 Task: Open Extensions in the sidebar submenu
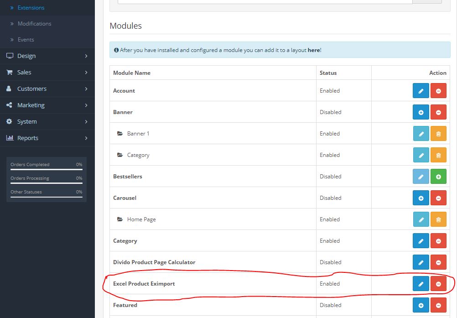pyautogui.click(x=31, y=8)
